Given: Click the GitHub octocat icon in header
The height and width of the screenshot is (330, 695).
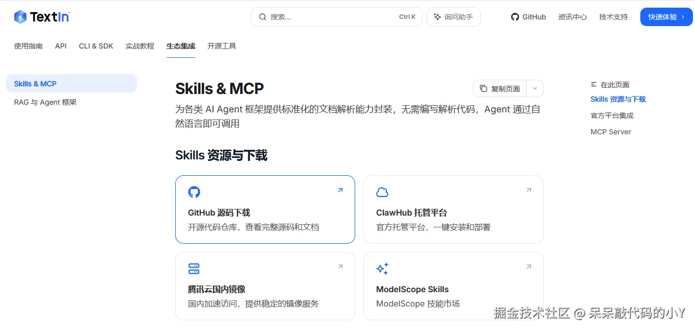Looking at the screenshot, I should click(x=515, y=17).
